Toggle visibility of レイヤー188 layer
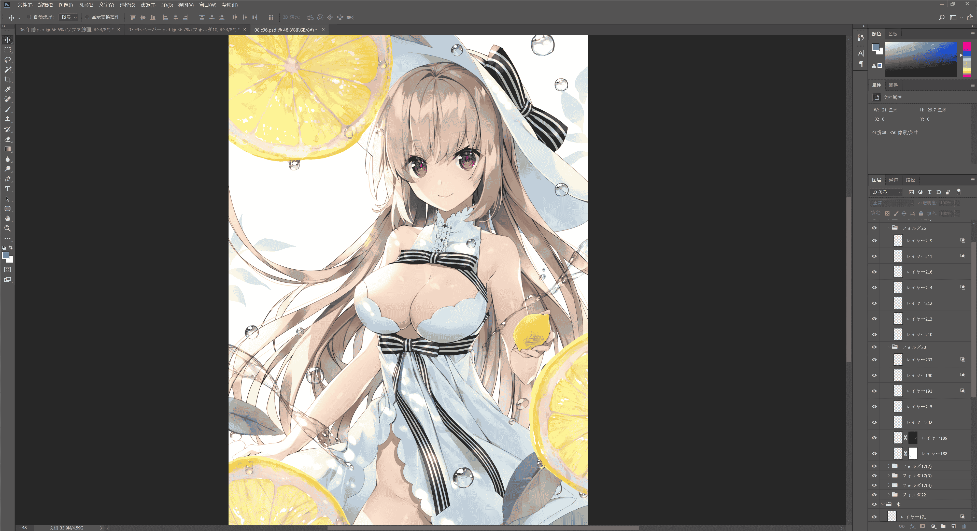The width and height of the screenshot is (977, 531). [x=874, y=454]
